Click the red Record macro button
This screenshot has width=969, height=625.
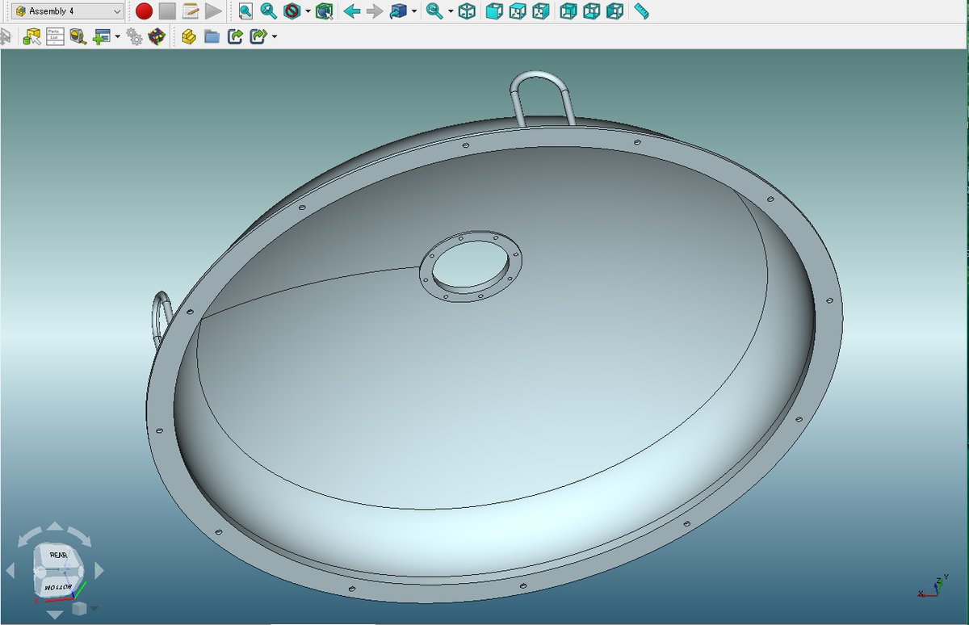[x=144, y=11]
